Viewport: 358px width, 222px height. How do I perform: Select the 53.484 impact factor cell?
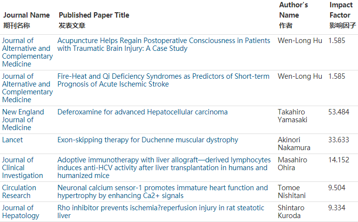339,112
